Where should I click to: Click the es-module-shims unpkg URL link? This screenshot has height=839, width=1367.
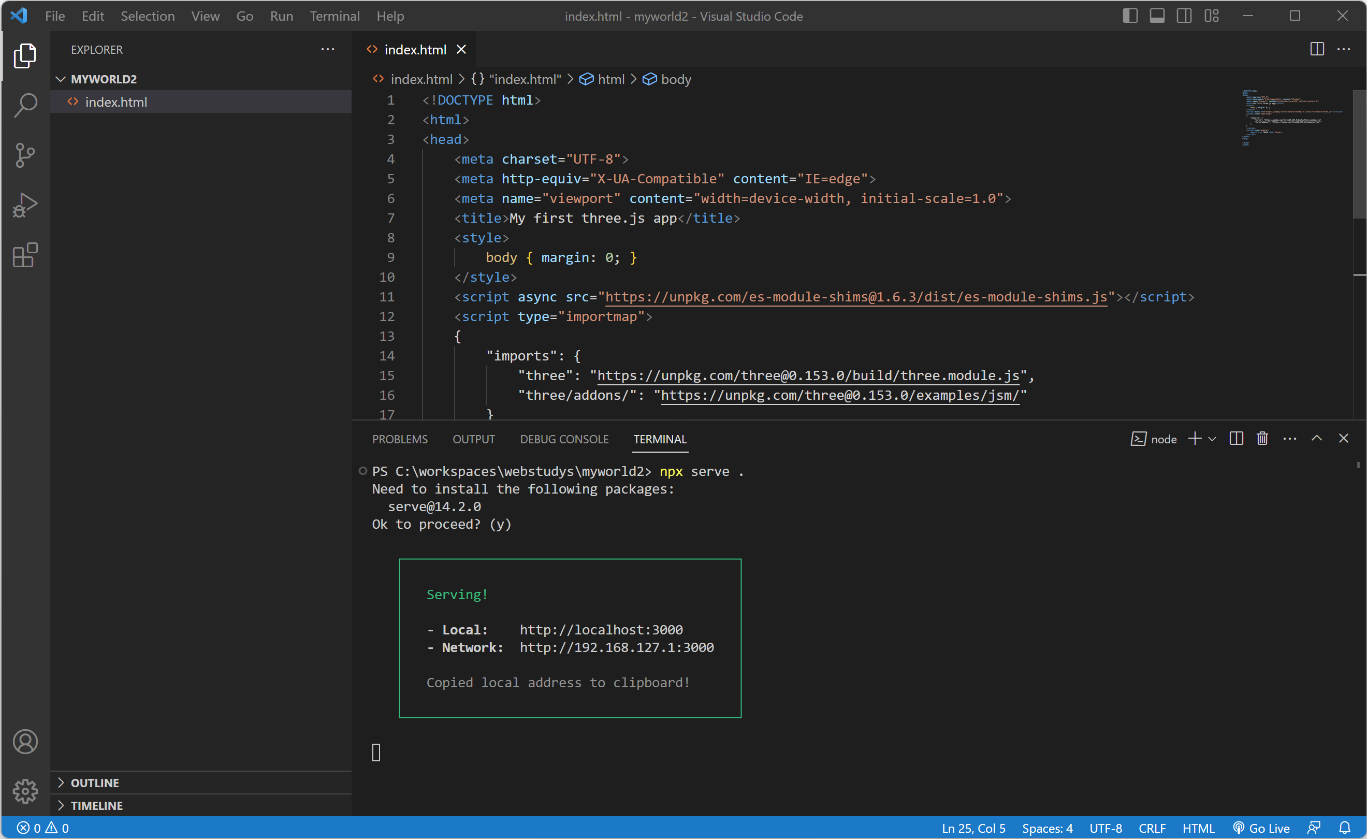pyautogui.click(x=855, y=297)
